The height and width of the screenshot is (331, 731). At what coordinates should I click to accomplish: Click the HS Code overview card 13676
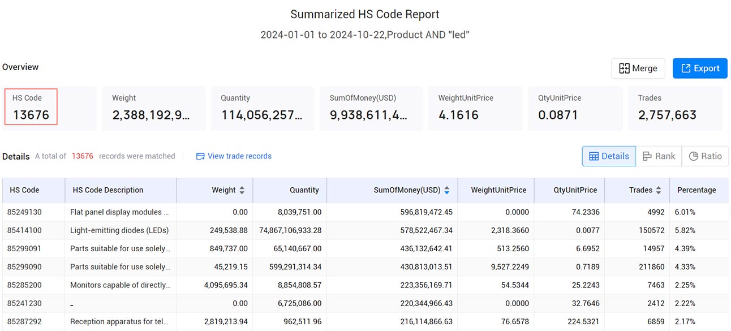(31, 107)
